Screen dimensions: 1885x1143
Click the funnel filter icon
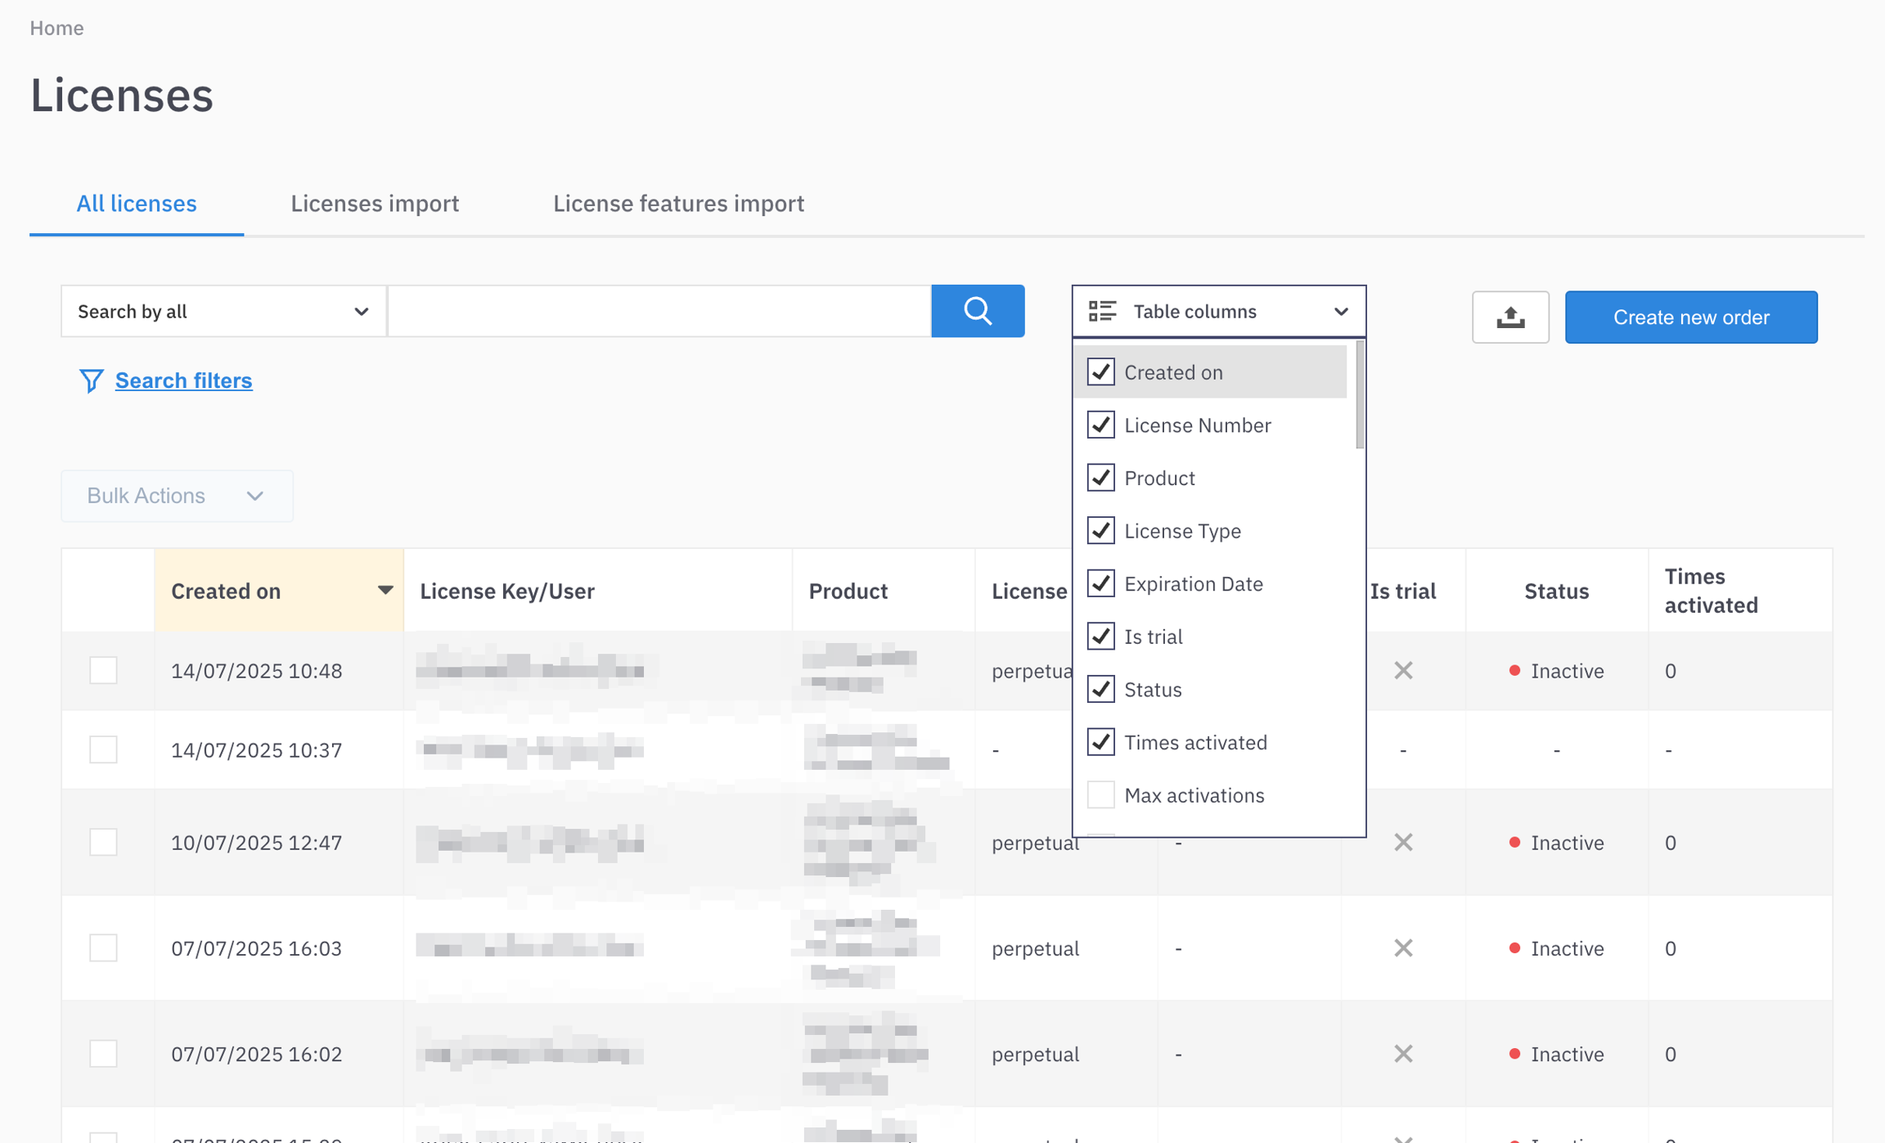91,380
